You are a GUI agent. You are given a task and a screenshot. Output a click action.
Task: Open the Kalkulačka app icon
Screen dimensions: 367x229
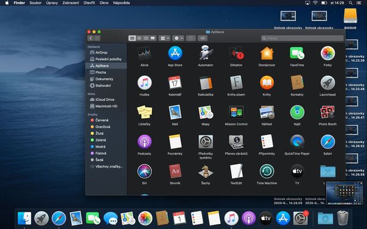pyautogui.click(x=206, y=83)
